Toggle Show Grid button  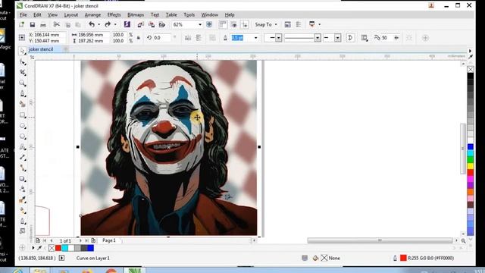pos(234,24)
